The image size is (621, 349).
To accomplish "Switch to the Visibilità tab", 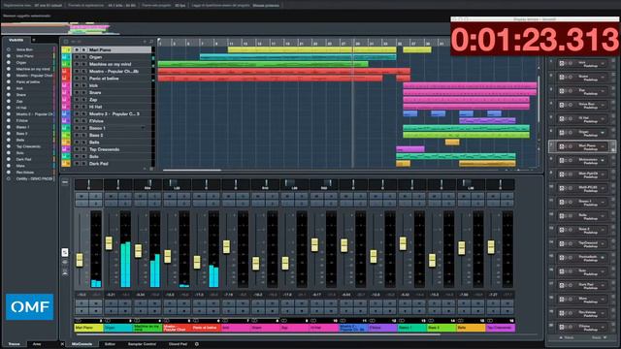I will coord(16,40).
